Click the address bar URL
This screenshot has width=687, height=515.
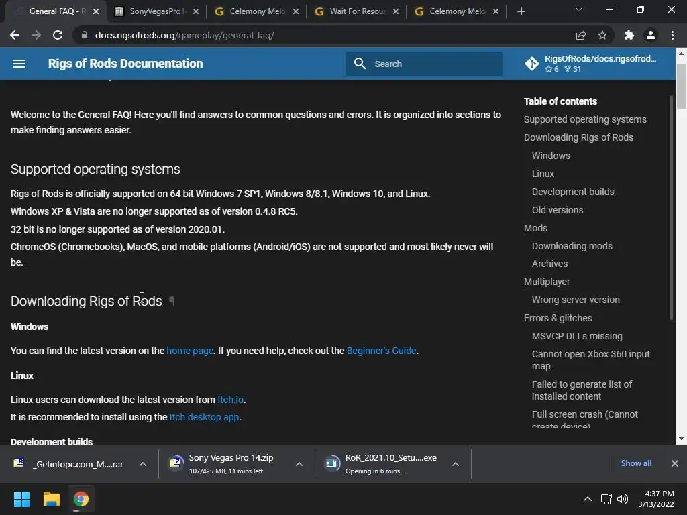point(184,35)
